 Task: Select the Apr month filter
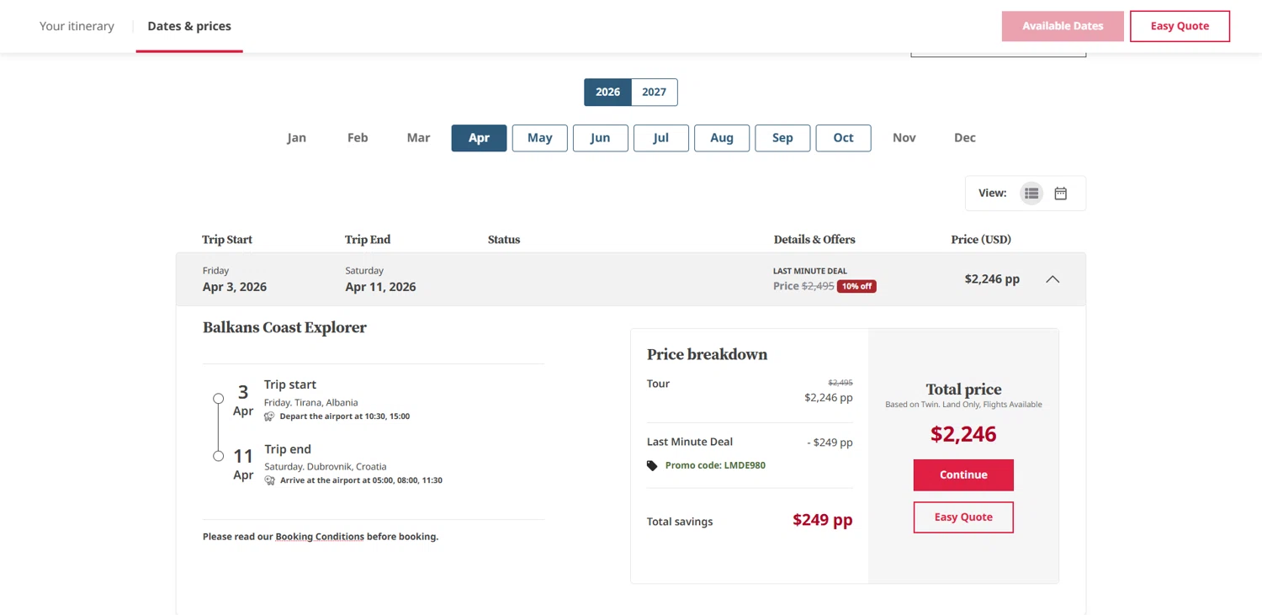(x=479, y=138)
